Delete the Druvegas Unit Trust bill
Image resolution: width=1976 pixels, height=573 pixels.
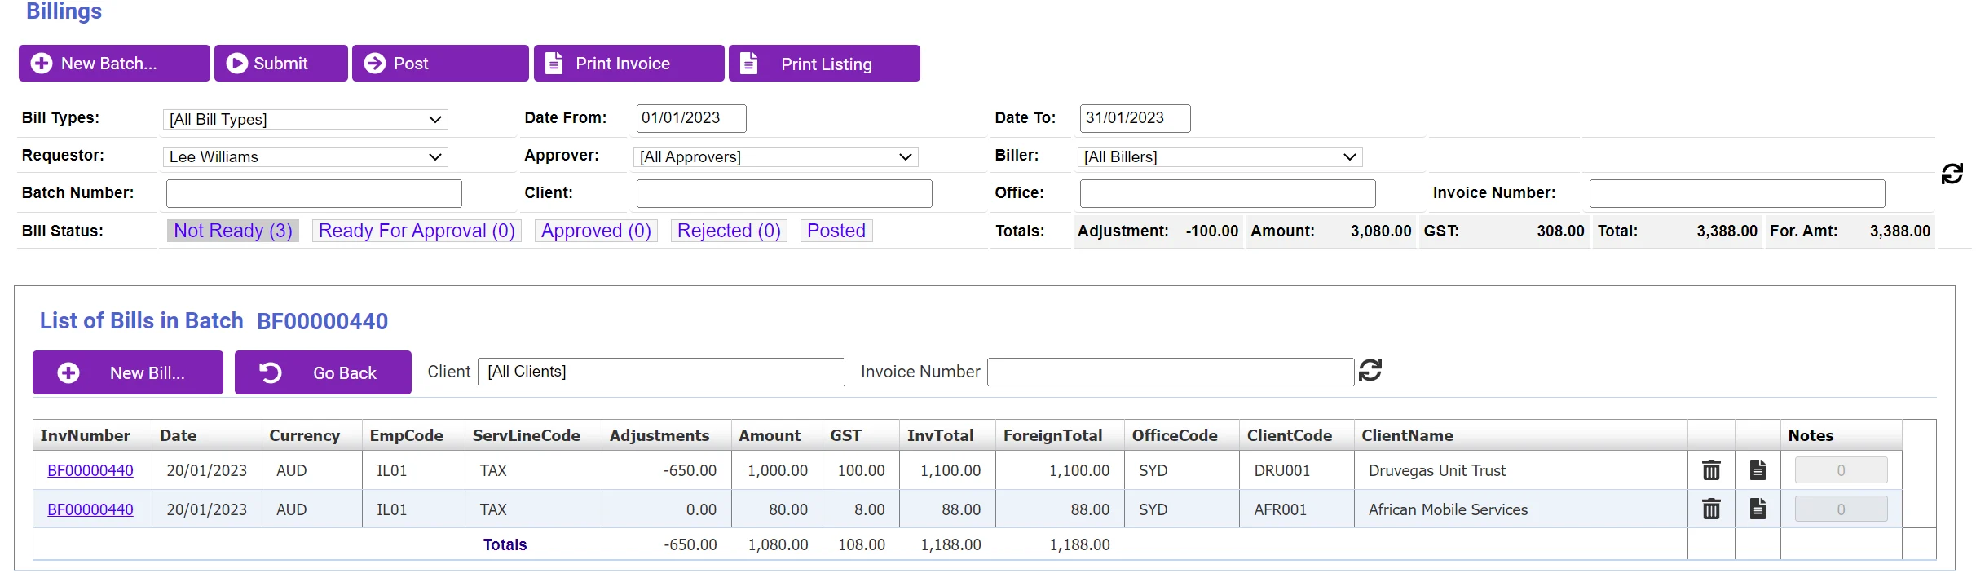tap(1711, 470)
